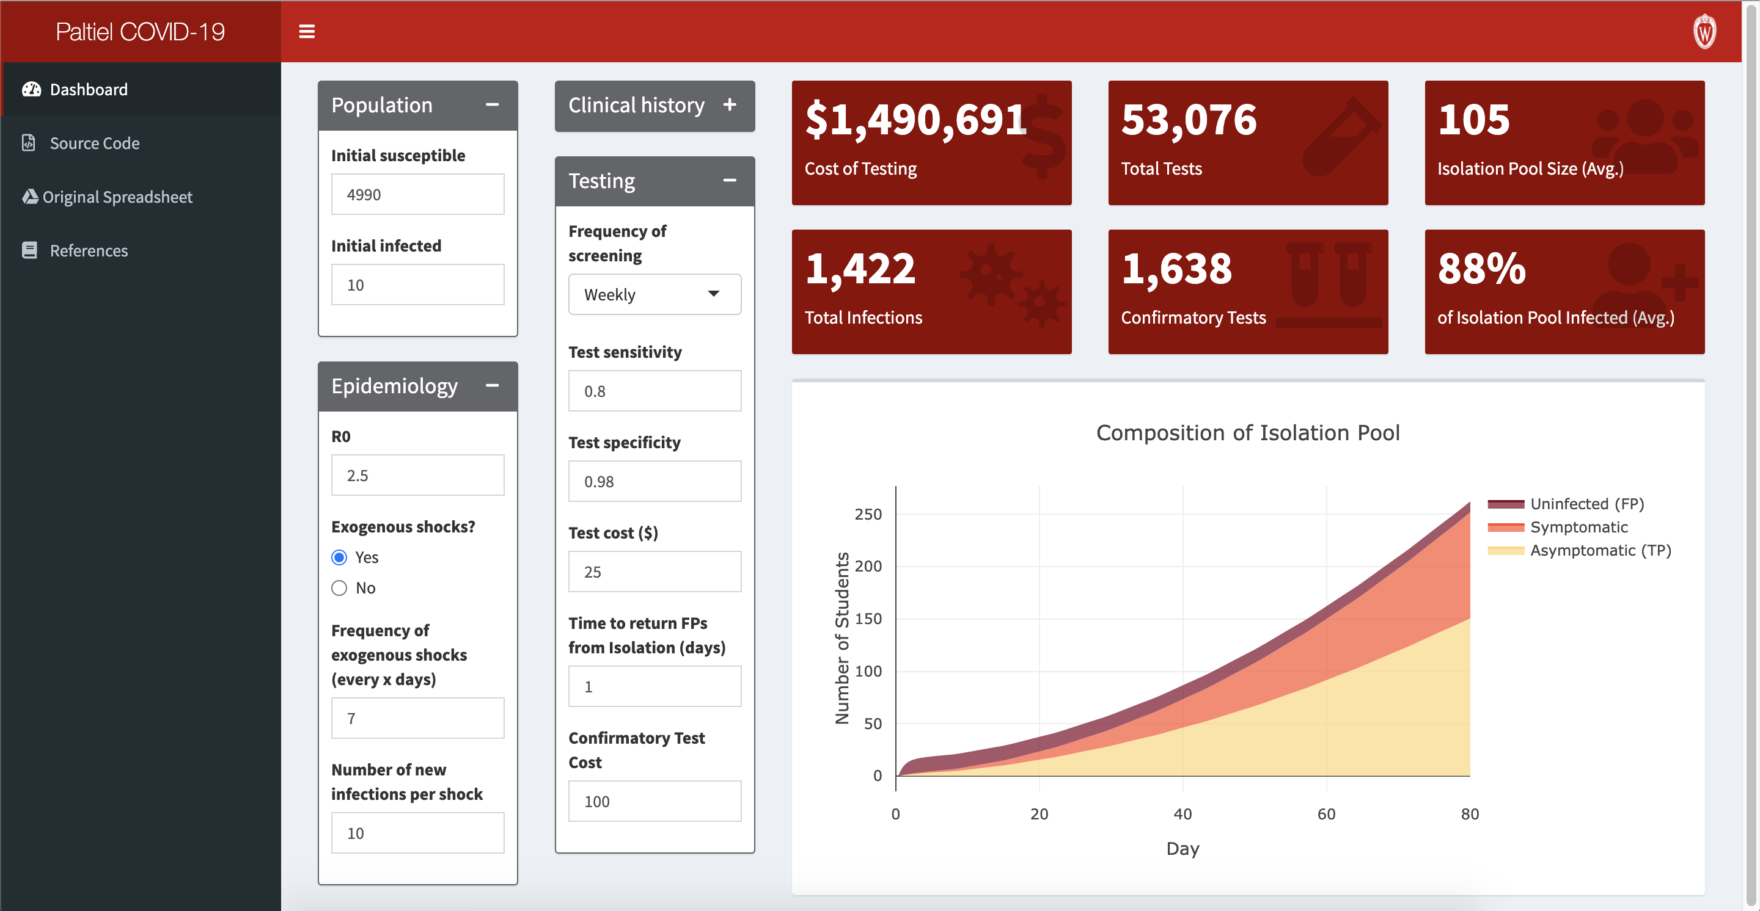Toggle the hamburger sidebar menu icon
The width and height of the screenshot is (1760, 911).
pyautogui.click(x=307, y=31)
